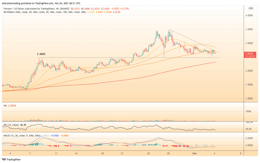
Task: Click the countdown timer 01:38:53
Action: click(250, 56)
